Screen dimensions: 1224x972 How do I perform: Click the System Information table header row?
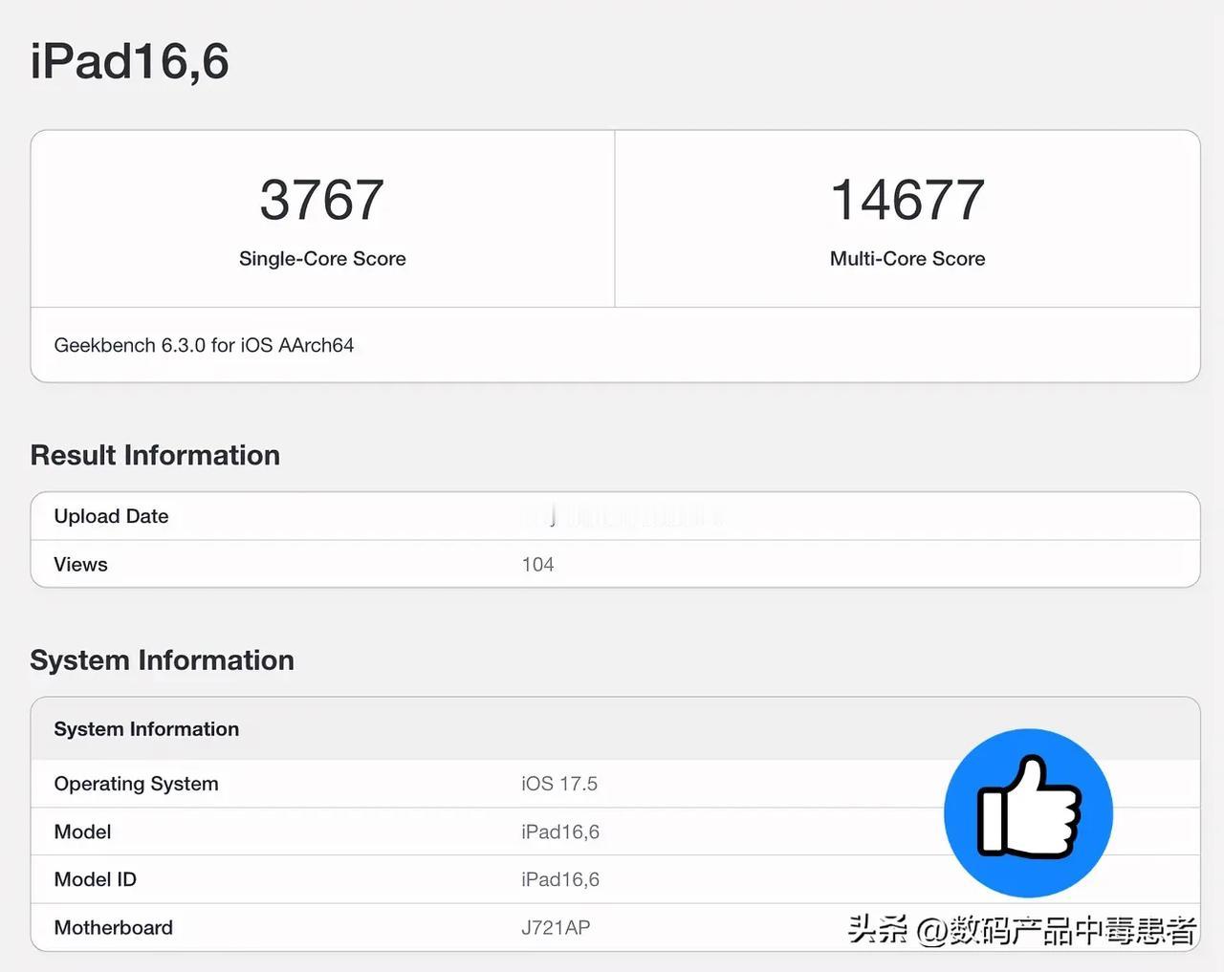[615, 729]
